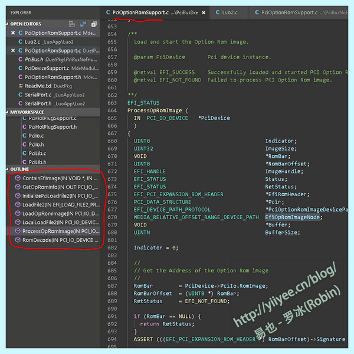Click the text file icon beside ReadMe.txt

[x=21, y=86]
